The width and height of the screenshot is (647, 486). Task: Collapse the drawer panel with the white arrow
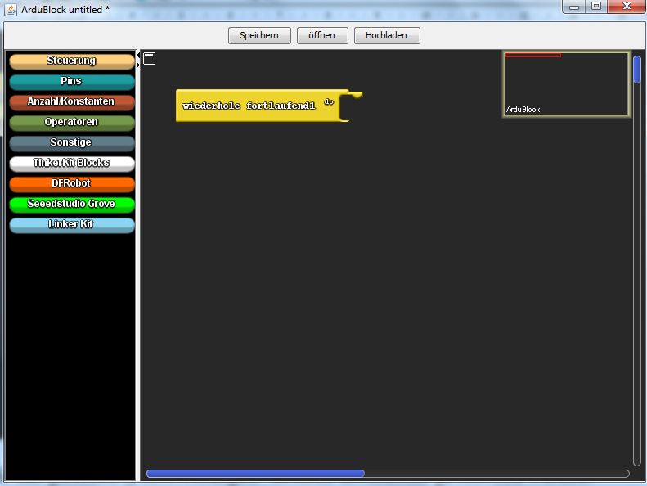tap(137, 58)
